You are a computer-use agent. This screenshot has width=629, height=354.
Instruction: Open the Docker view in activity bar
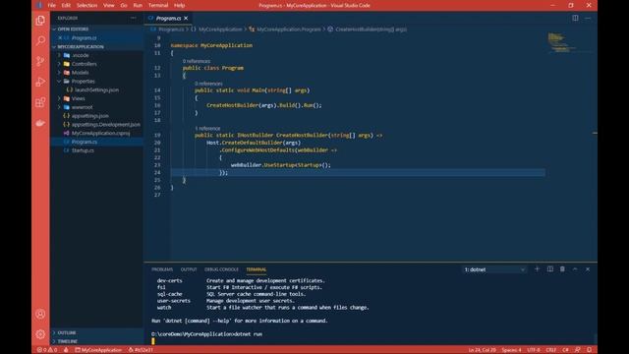(40, 123)
